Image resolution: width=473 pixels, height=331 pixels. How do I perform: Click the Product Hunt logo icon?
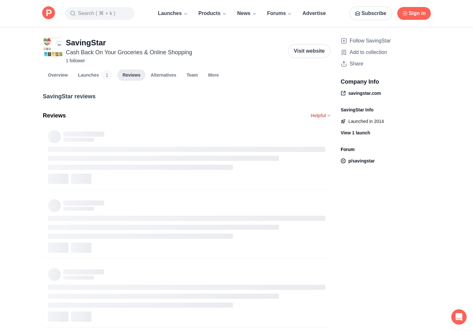tap(49, 13)
